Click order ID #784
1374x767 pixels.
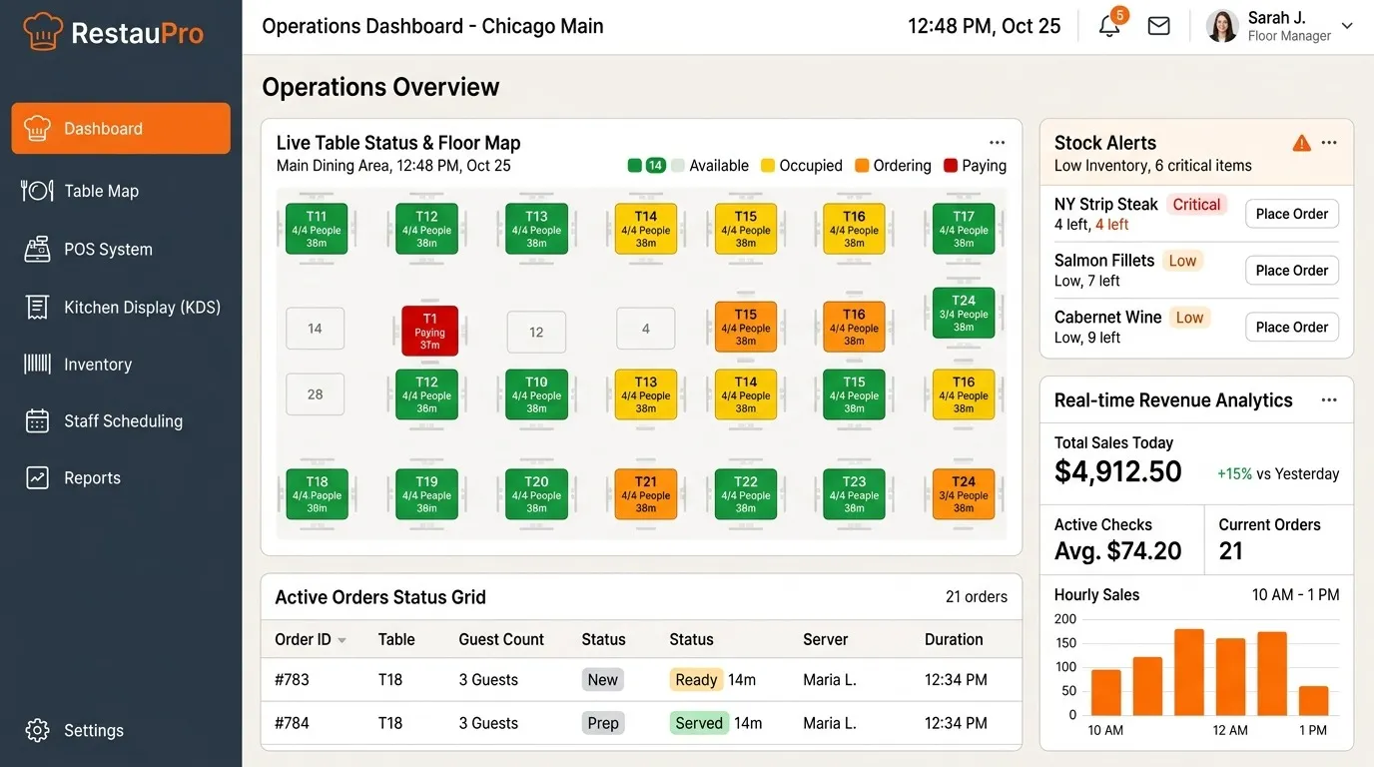(292, 723)
